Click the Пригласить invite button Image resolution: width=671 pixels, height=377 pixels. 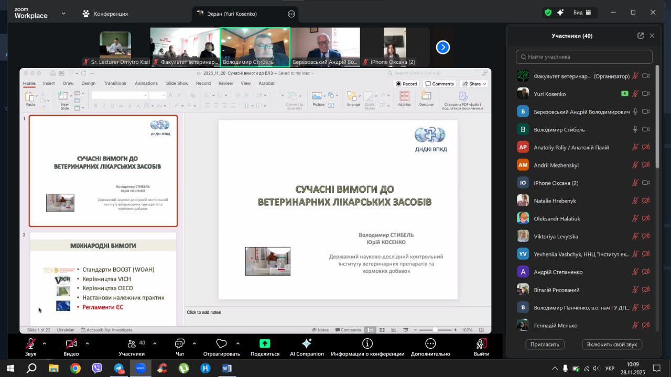coord(545,344)
